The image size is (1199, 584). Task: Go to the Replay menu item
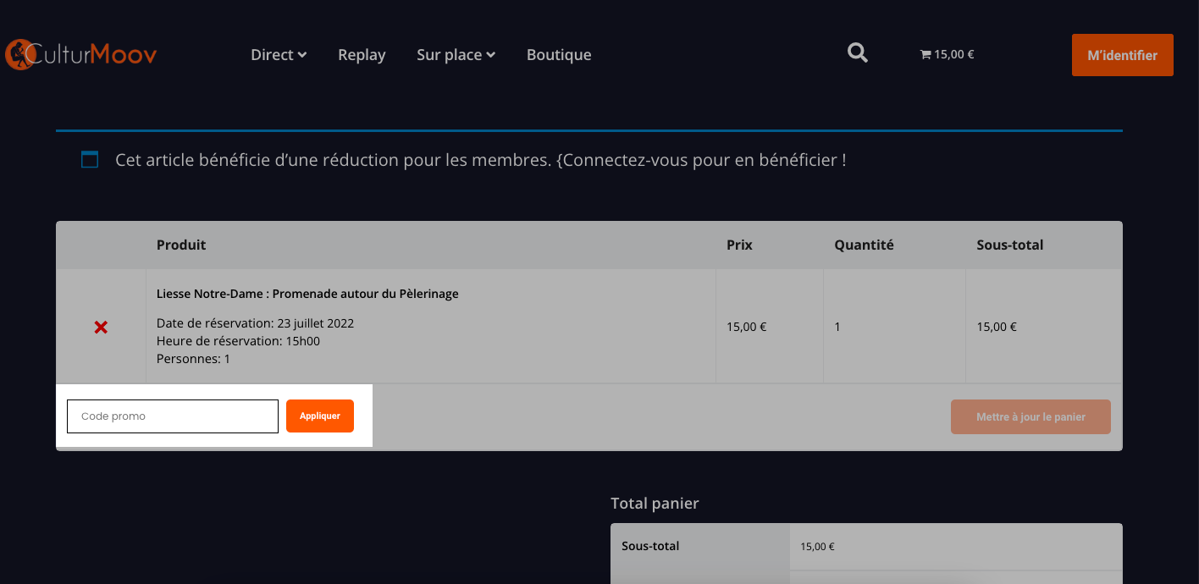[362, 55]
